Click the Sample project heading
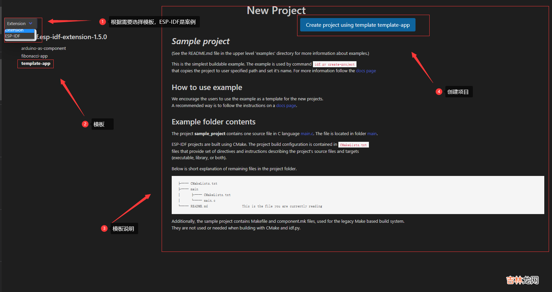This screenshot has height=292, width=552. [201, 41]
